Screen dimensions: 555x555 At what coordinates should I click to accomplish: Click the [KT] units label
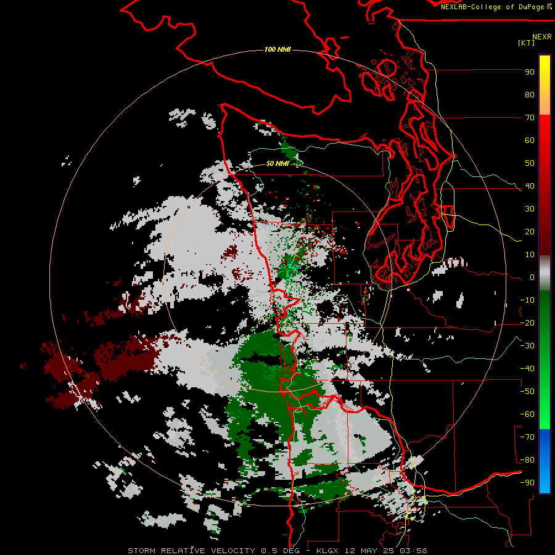pos(527,43)
